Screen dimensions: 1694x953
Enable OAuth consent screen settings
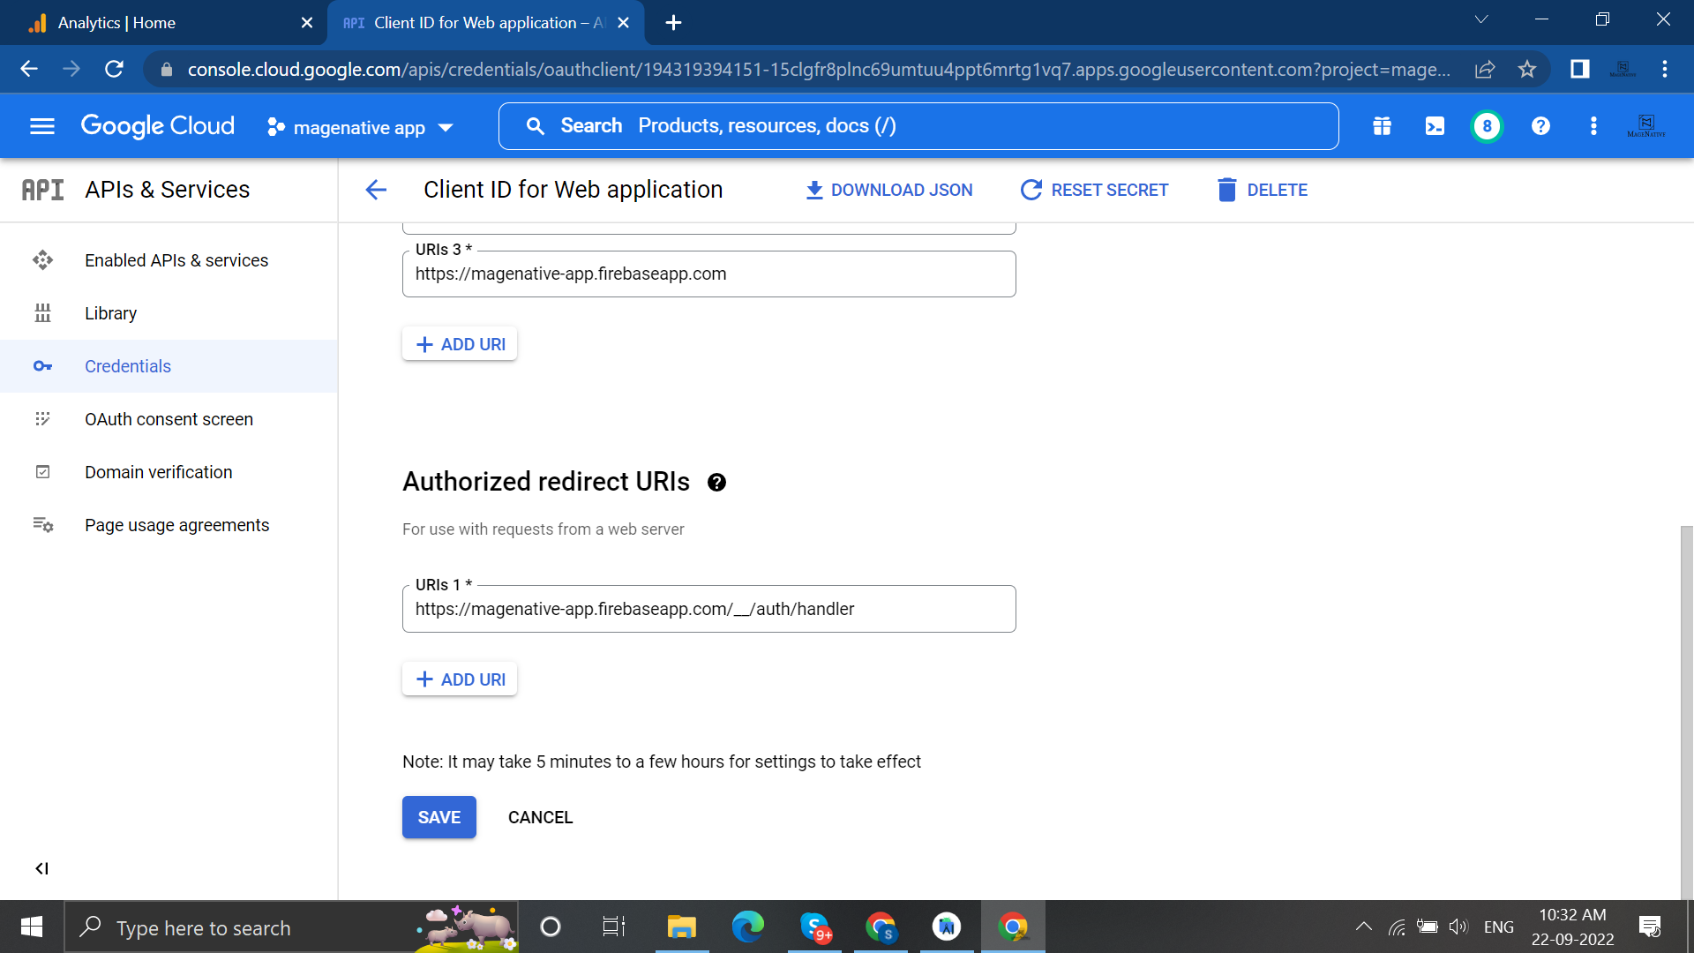click(x=169, y=419)
